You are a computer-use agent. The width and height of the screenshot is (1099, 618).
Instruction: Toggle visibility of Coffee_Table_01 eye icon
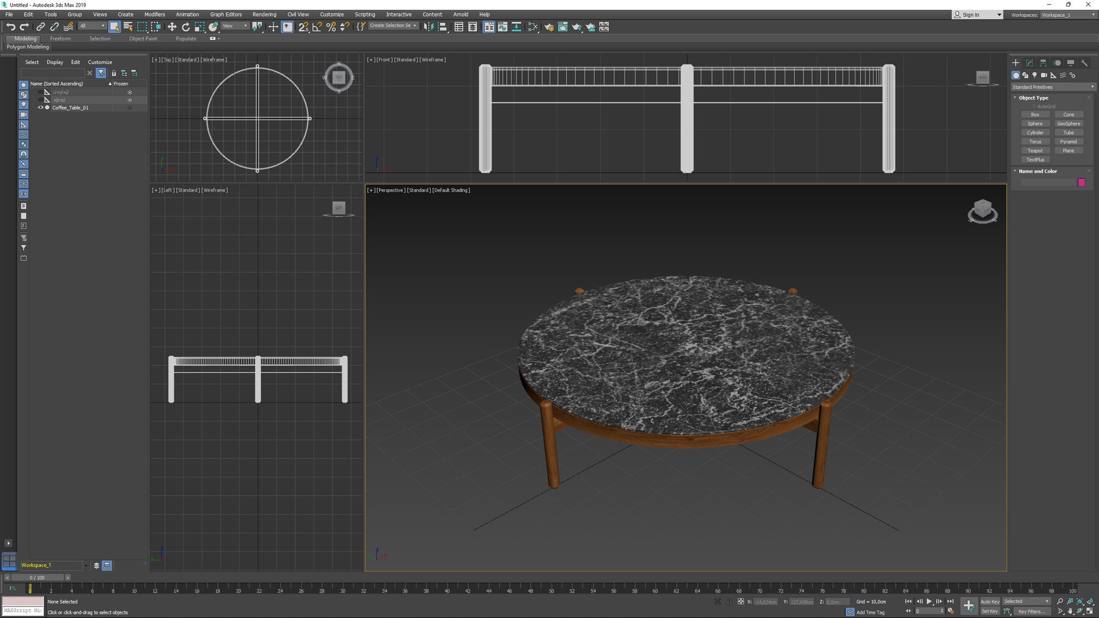41,107
